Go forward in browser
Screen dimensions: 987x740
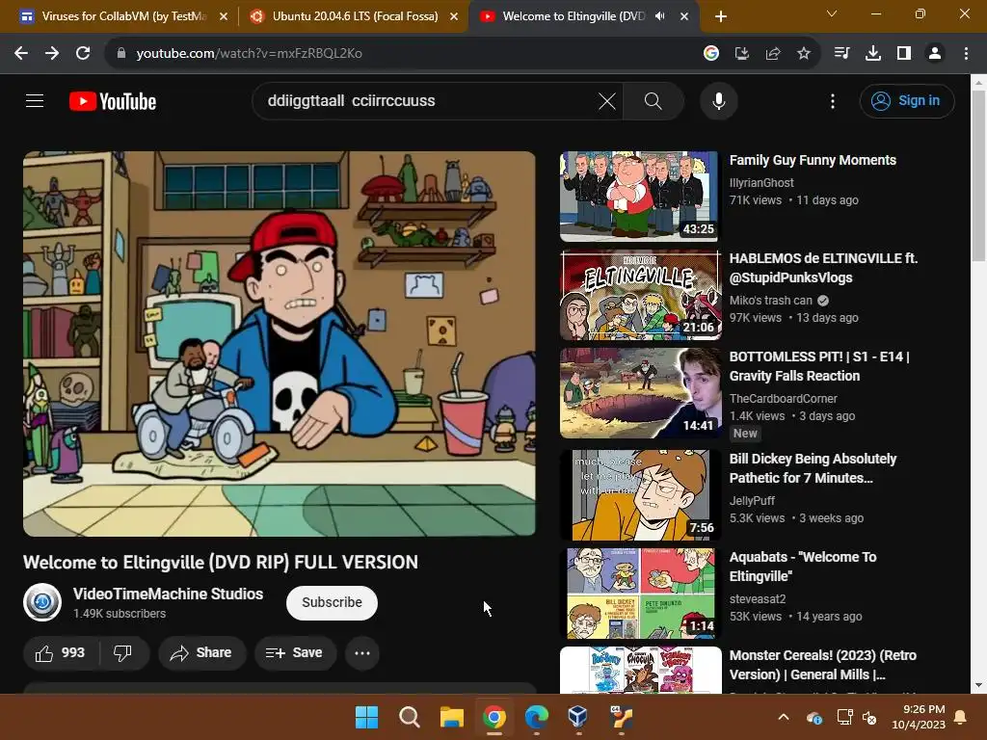52,53
